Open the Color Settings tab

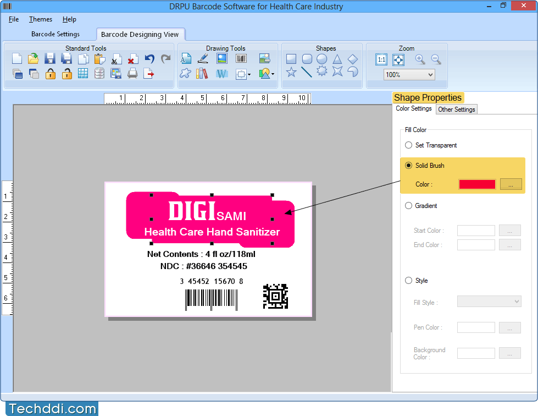tap(413, 108)
